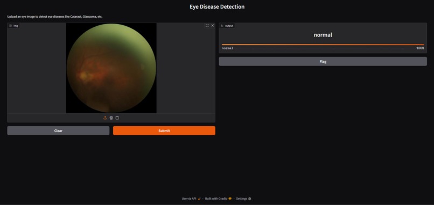Open the Use via API link
The width and height of the screenshot is (434, 205).
(191, 199)
